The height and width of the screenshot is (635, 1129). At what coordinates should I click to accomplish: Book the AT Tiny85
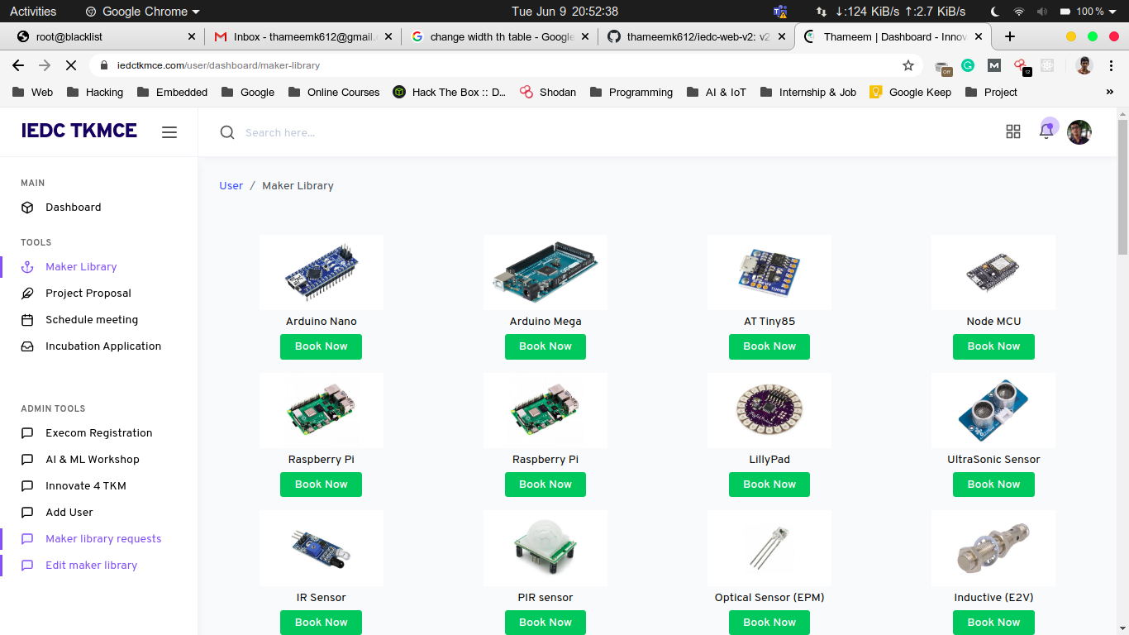[769, 346]
